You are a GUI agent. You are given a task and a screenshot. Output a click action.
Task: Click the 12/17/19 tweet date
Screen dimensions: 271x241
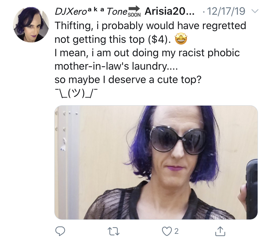[x=226, y=11]
